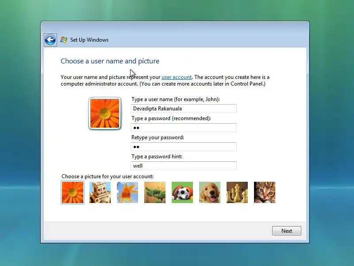Viewport: 354px width, 266px height.
Task: Pick the golden puppy account picture
Action: pos(210,192)
